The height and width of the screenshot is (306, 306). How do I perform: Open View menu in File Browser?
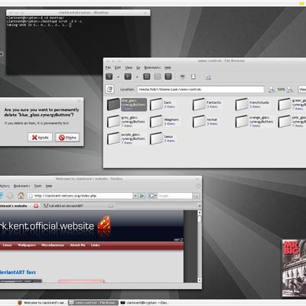click(129, 67)
